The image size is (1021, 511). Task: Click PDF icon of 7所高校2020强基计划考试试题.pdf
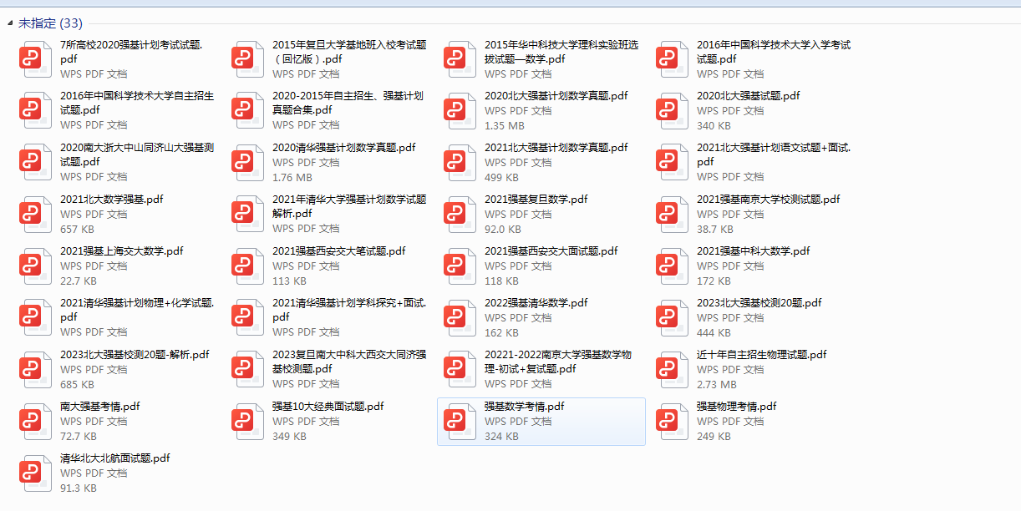click(35, 59)
